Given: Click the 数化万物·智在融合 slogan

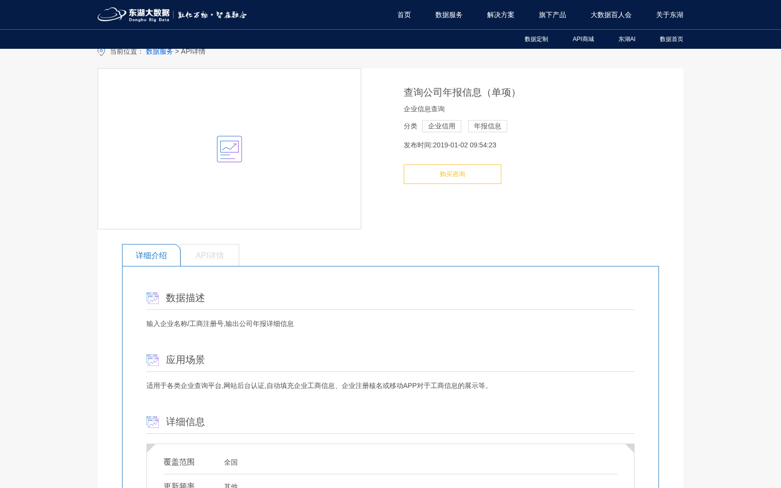Looking at the screenshot, I should tap(212, 15).
